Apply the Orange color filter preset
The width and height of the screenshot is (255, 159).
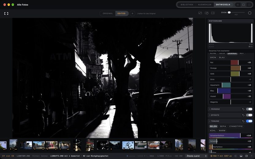coord(232,54)
